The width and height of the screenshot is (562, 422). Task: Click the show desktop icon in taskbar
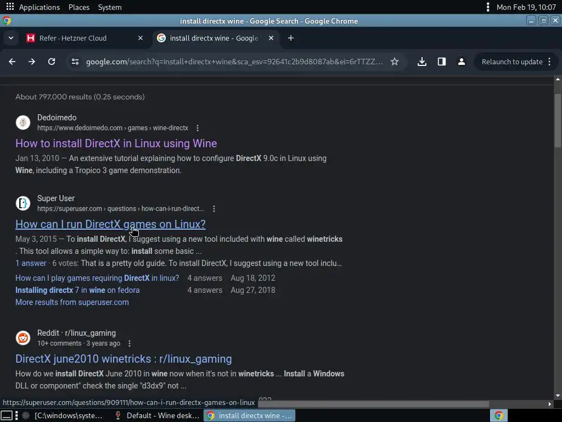(7, 415)
